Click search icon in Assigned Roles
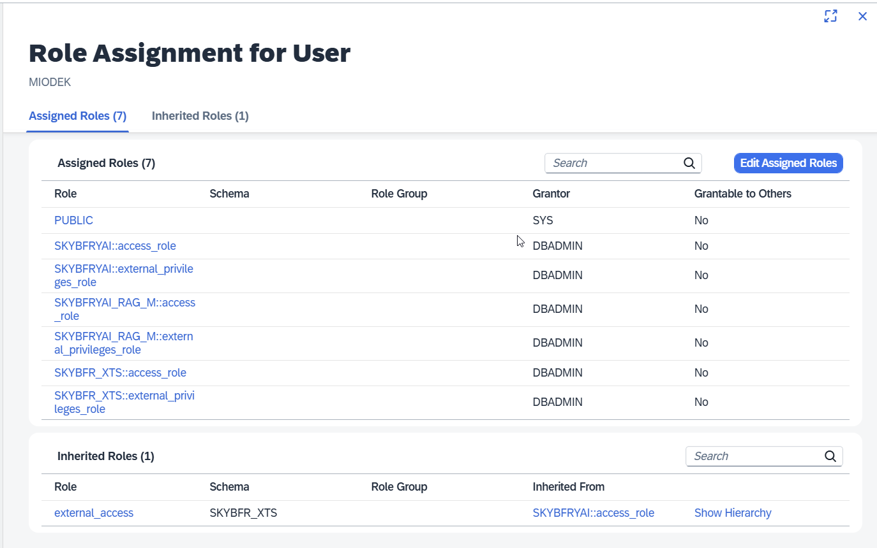 pyautogui.click(x=689, y=163)
